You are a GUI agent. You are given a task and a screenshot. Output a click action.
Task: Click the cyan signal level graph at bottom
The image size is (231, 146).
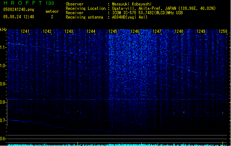(x=117, y=145)
